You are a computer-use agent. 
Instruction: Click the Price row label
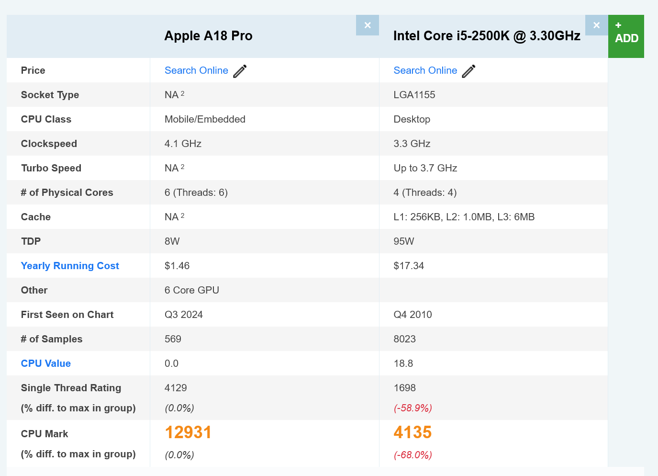[33, 70]
